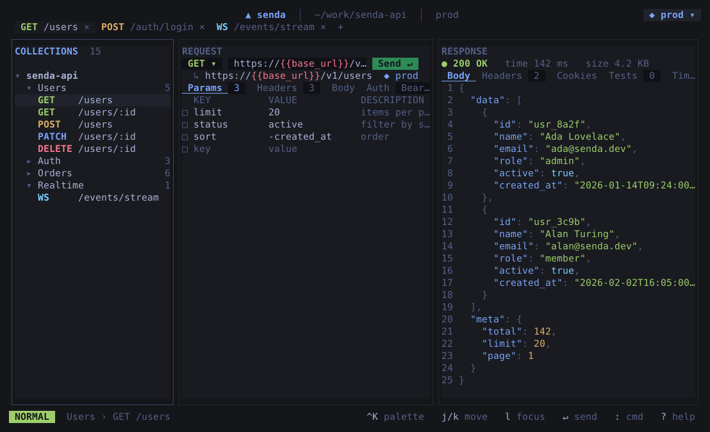Image resolution: width=710 pixels, height=432 pixels.
Task: Click the send hint in status bar
Action: tap(579, 417)
